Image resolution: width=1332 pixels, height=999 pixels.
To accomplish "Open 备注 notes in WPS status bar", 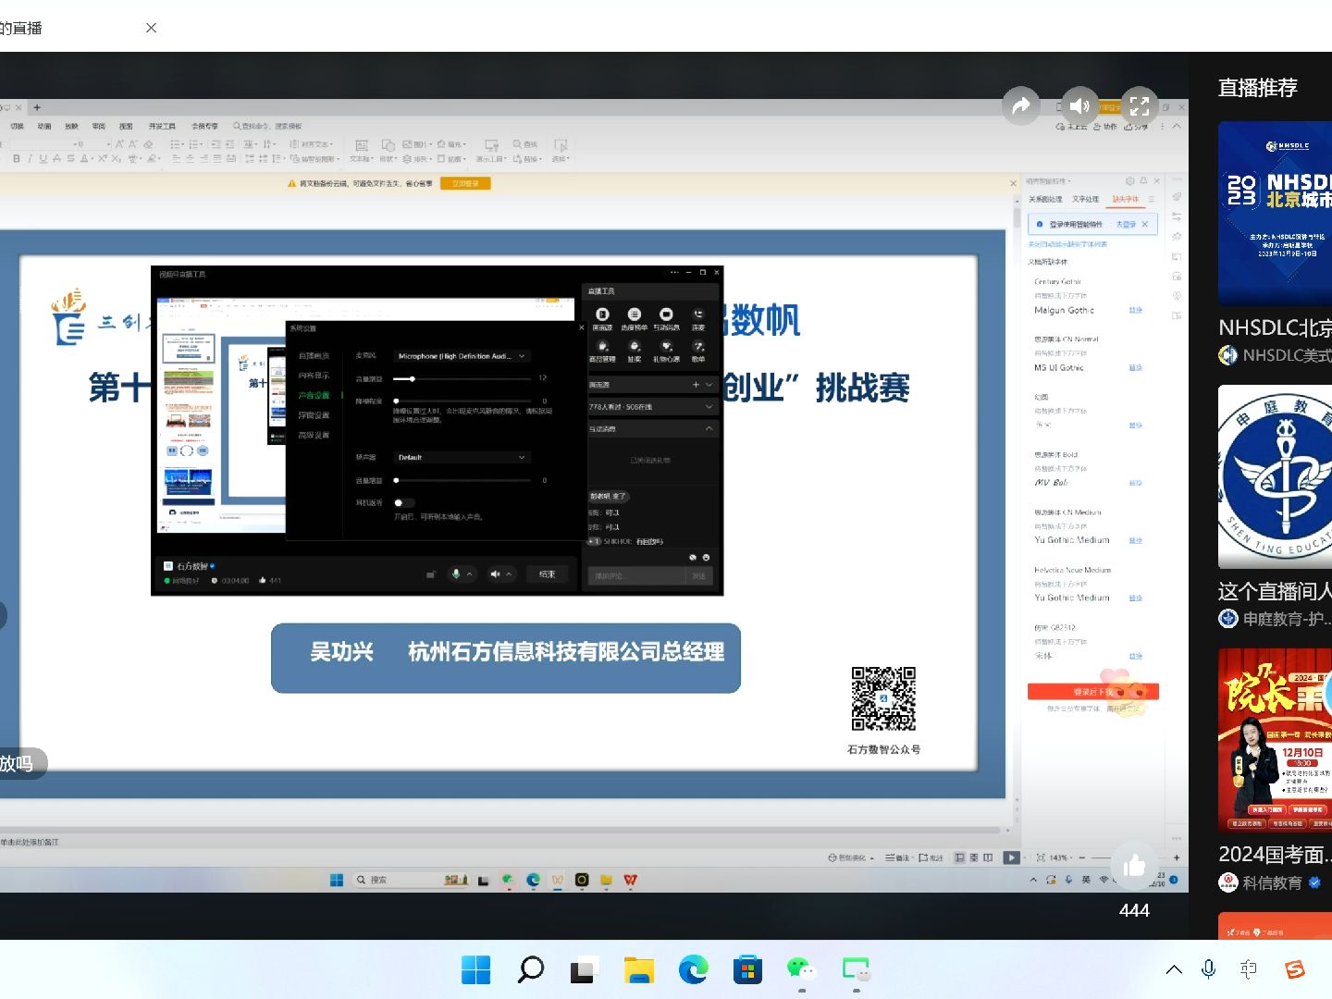I will point(897,857).
